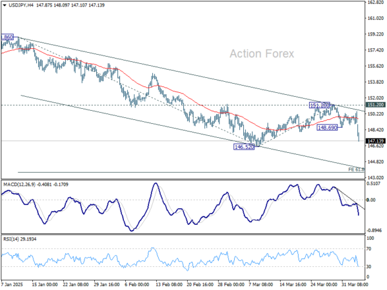Click the MACD 0.00 axis label
This screenshot has width=387, height=290.
[371, 200]
